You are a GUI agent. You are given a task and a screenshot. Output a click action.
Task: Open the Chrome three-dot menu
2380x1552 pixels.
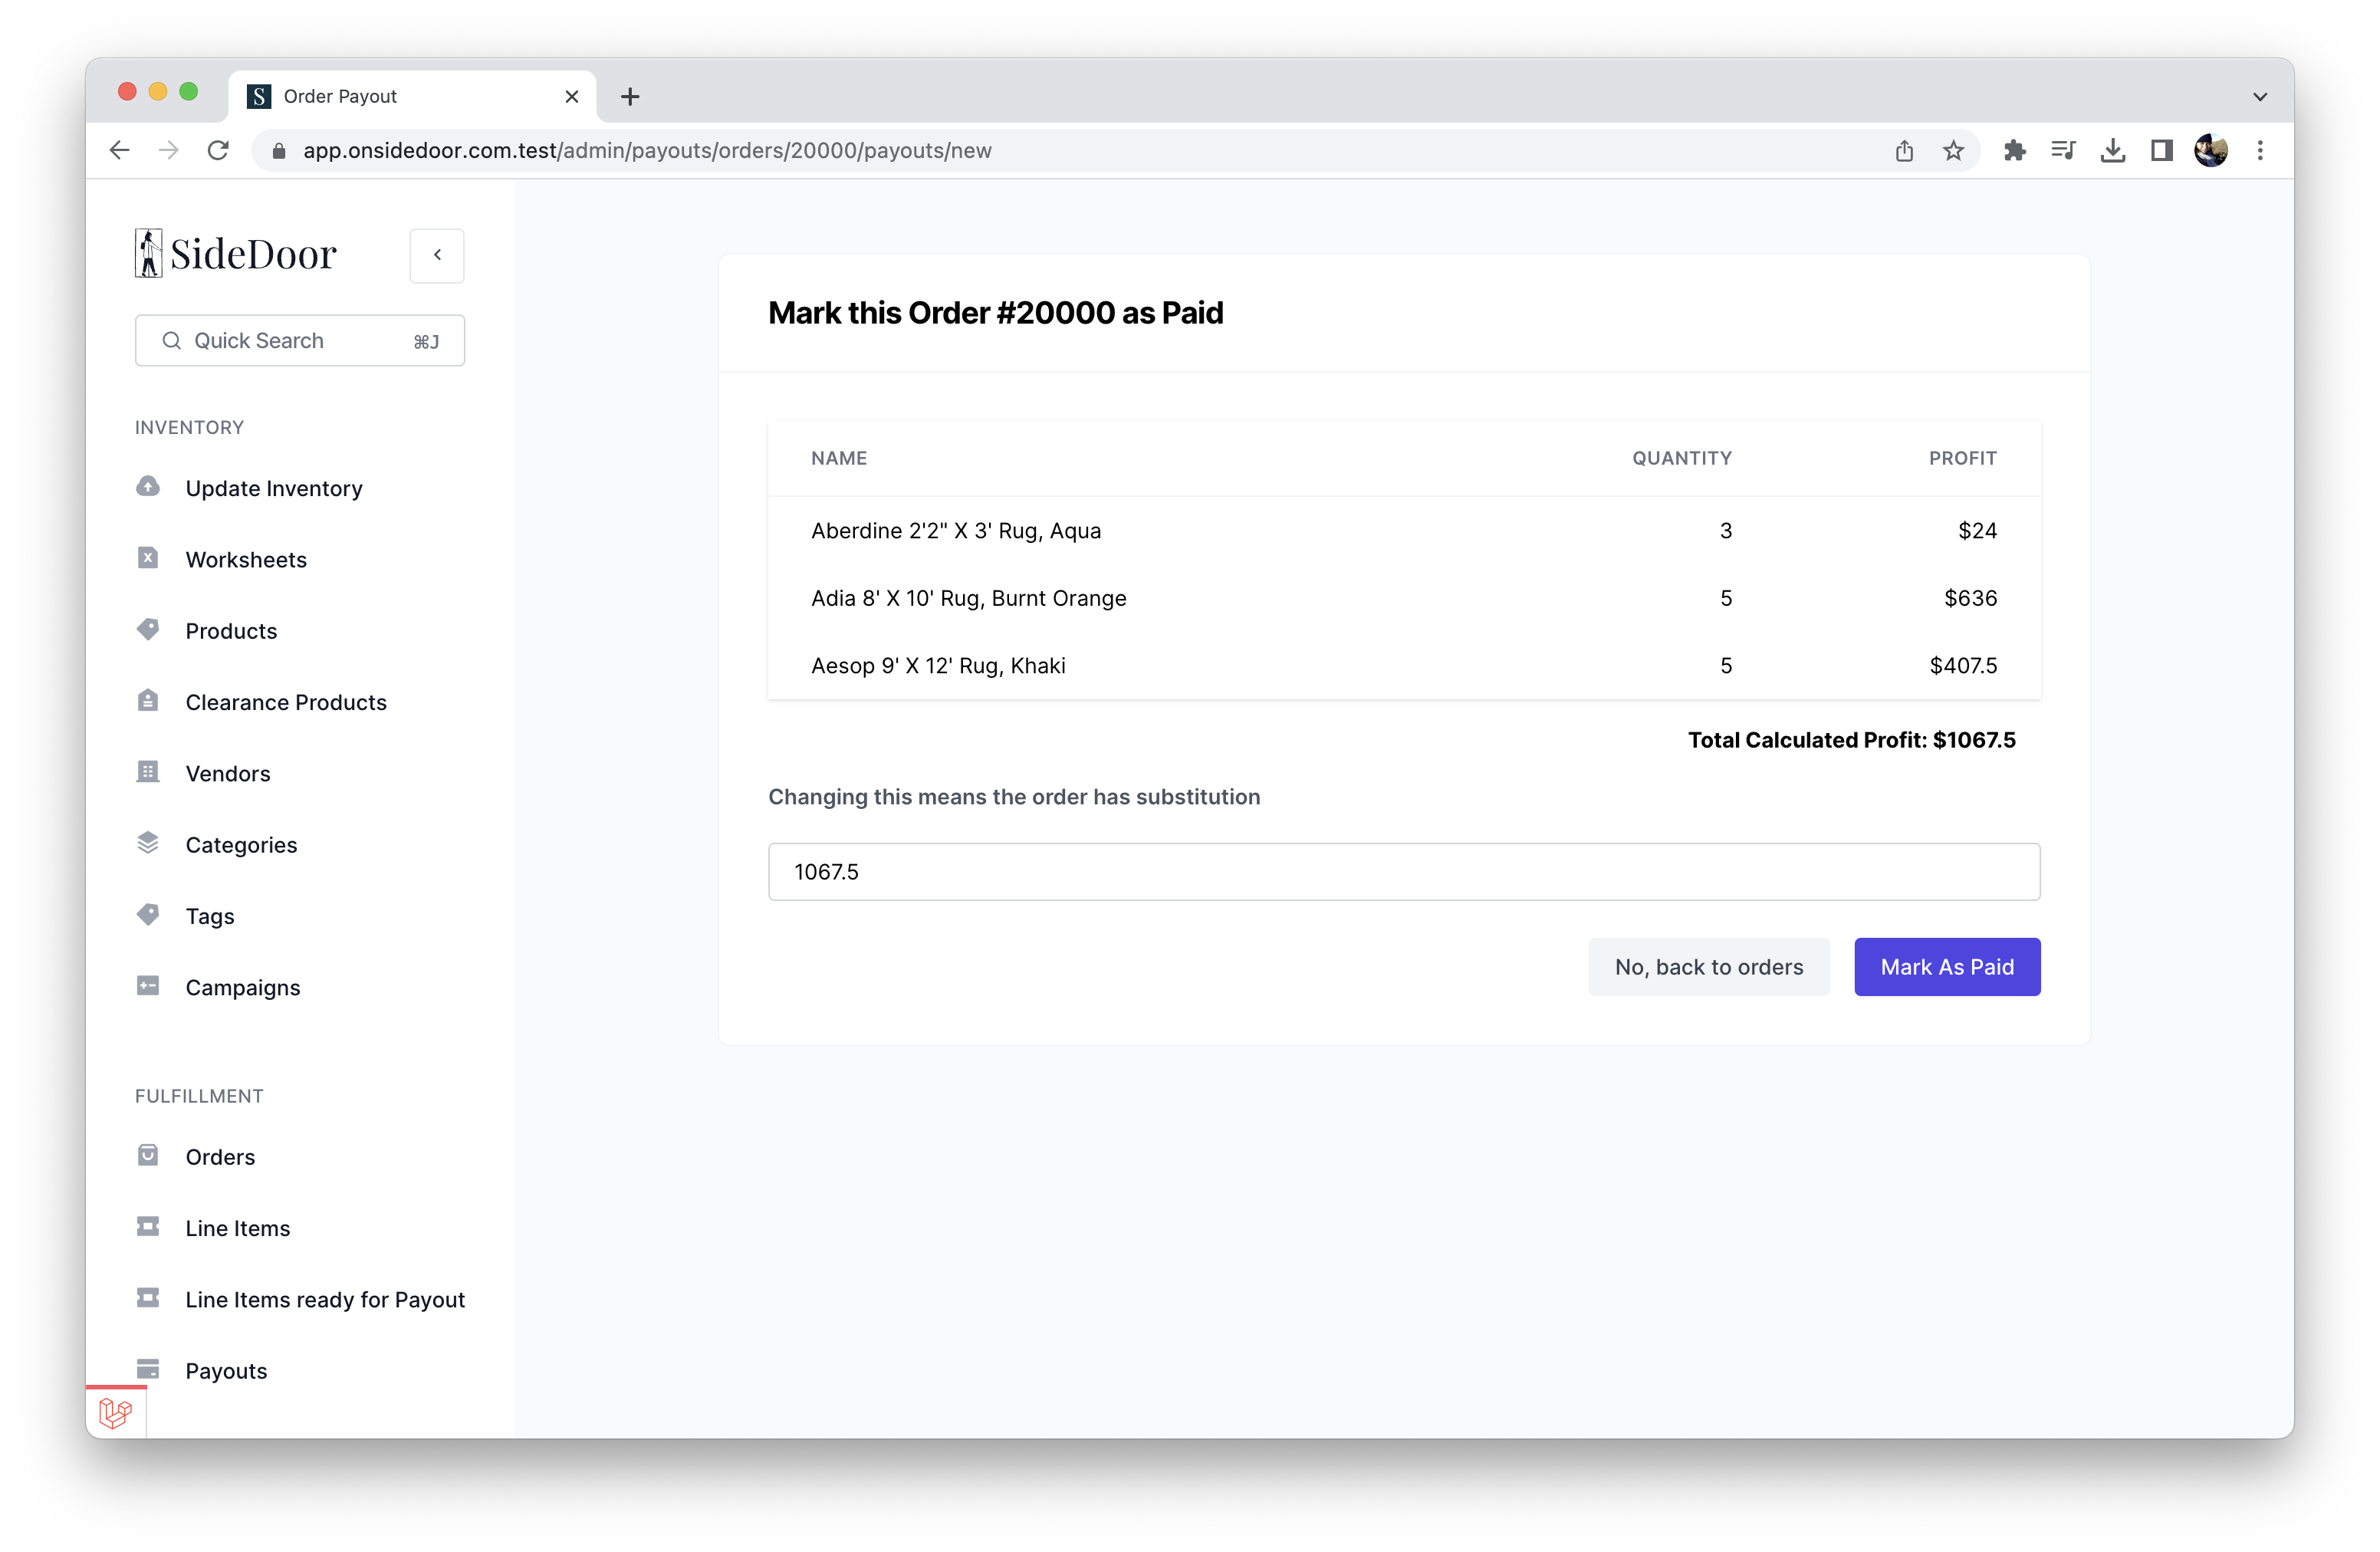pos(2259,150)
